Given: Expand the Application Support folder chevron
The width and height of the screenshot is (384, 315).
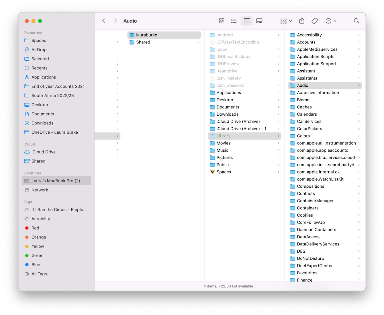Looking at the screenshot, I should pos(359,64).
